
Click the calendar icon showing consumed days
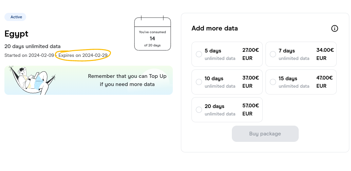152,33
